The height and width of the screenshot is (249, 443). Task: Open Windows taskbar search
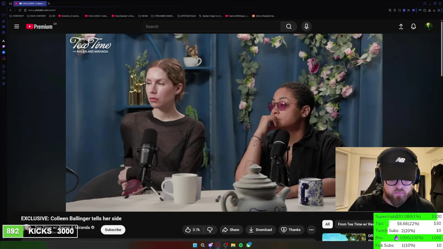pos(202,245)
